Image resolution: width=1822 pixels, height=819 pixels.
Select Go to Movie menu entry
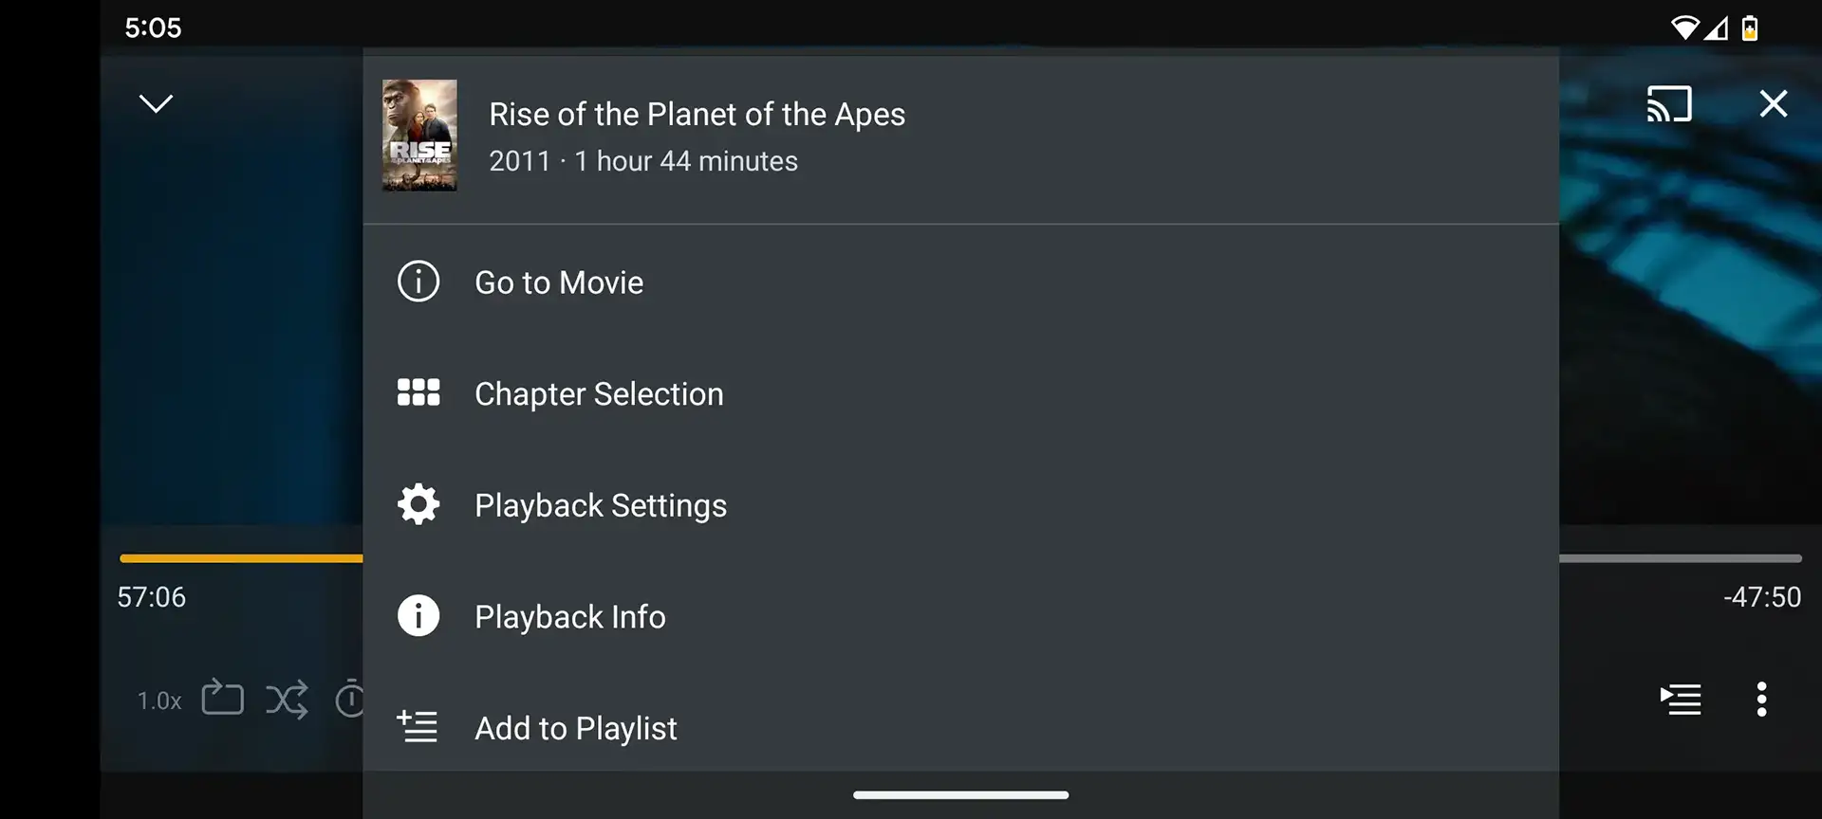coord(559,282)
